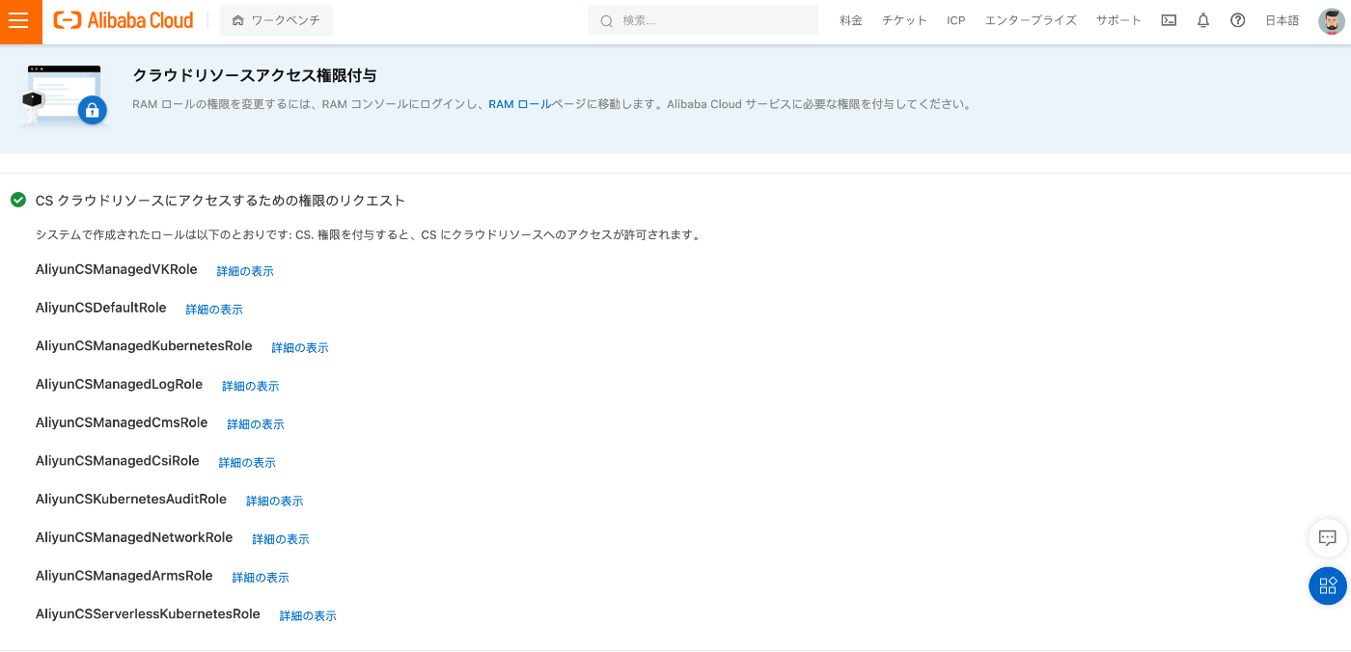The height and width of the screenshot is (652, 1351).
Task: Show details for AliyunCSManagedNetworkRole
Action: point(281,539)
